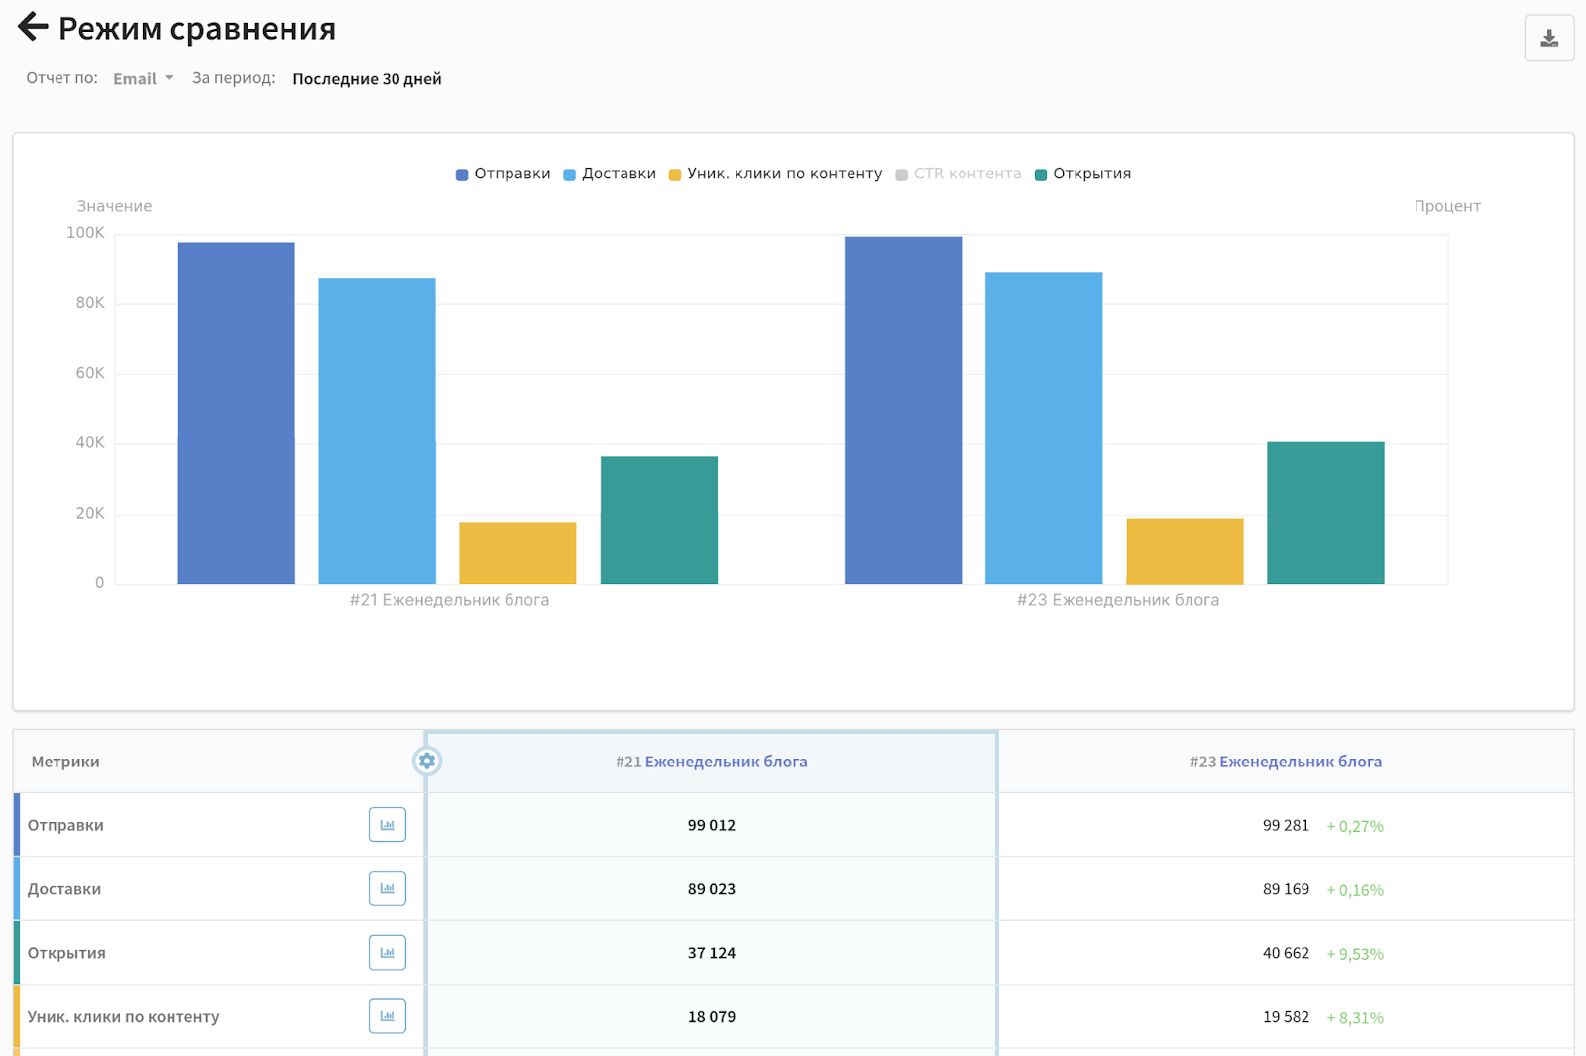Click the +9,53% change indicator
This screenshot has height=1056, width=1586.
1355,954
